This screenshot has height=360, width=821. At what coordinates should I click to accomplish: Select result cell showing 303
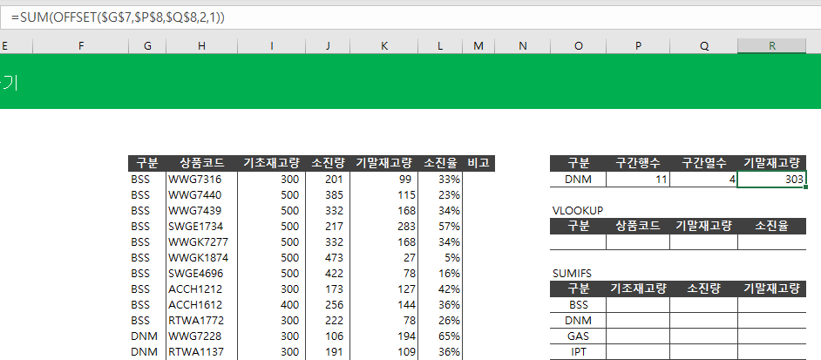(772, 180)
